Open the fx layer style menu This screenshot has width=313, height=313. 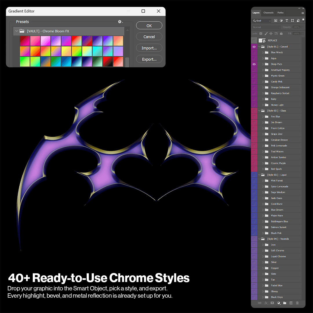(x=266, y=303)
